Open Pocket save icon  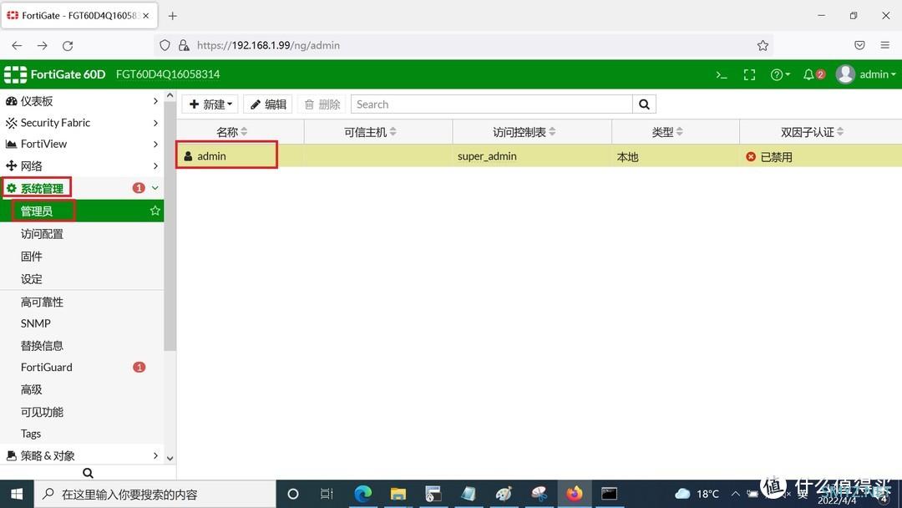coord(859,45)
